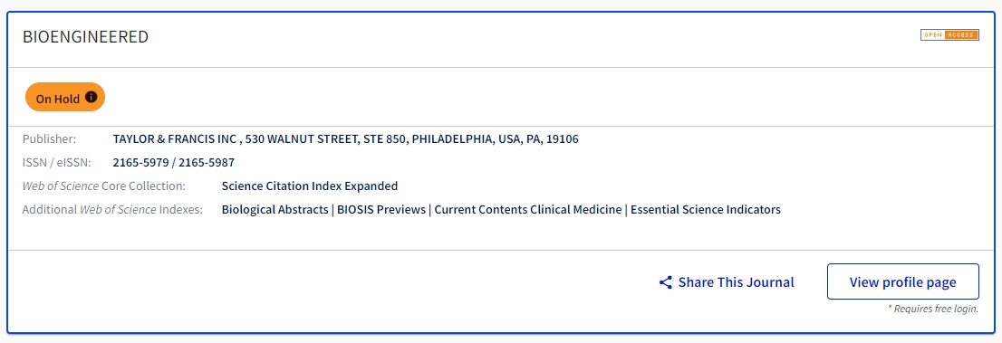Click the Web of Science Core Collection label
1002x343 pixels.
[104, 186]
